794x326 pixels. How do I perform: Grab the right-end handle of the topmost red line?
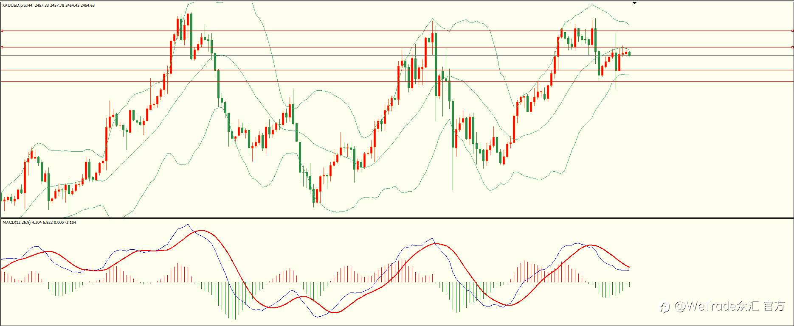(x=792, y=31)
